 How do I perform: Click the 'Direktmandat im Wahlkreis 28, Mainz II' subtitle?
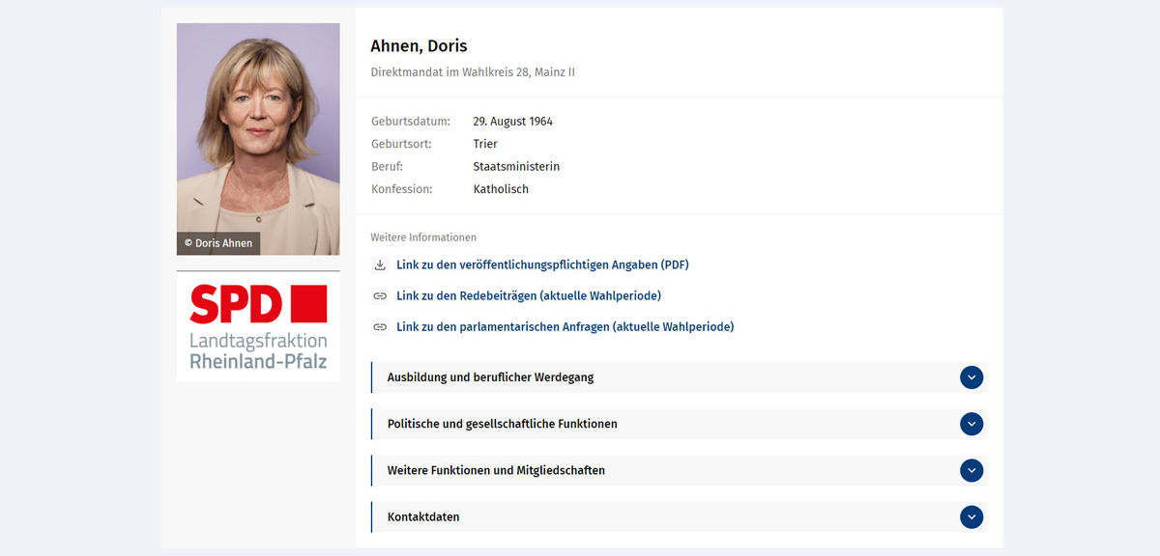pyautogui.click(x=473, y=72)
